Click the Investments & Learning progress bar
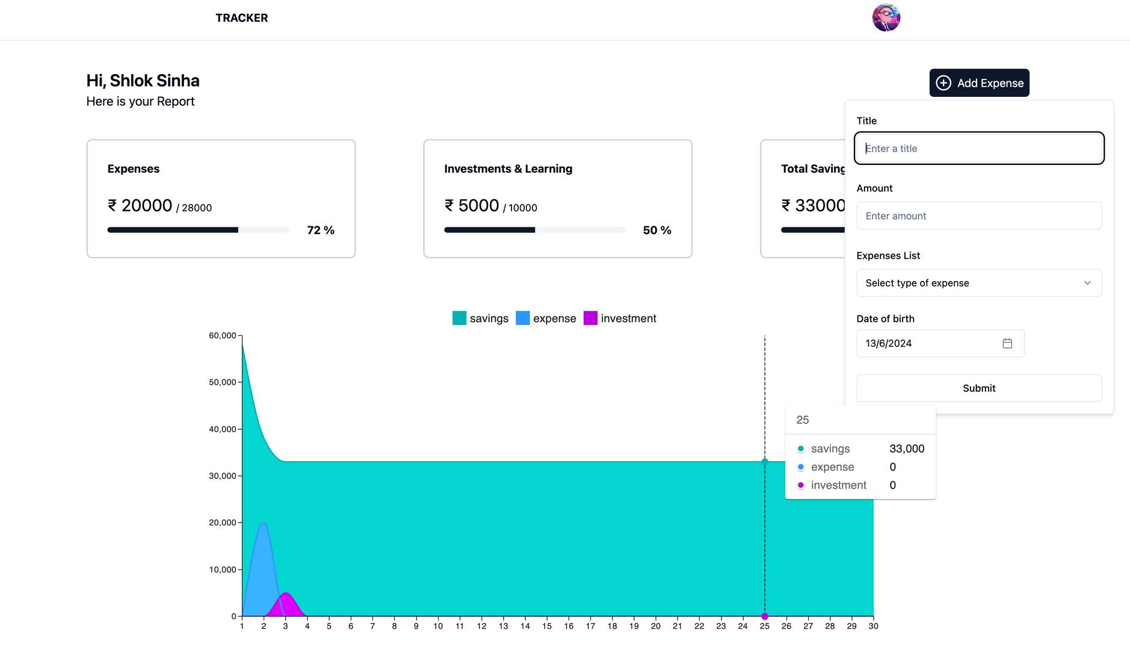The width and height of the screenshot is (1130, 650). pos(535,230)
